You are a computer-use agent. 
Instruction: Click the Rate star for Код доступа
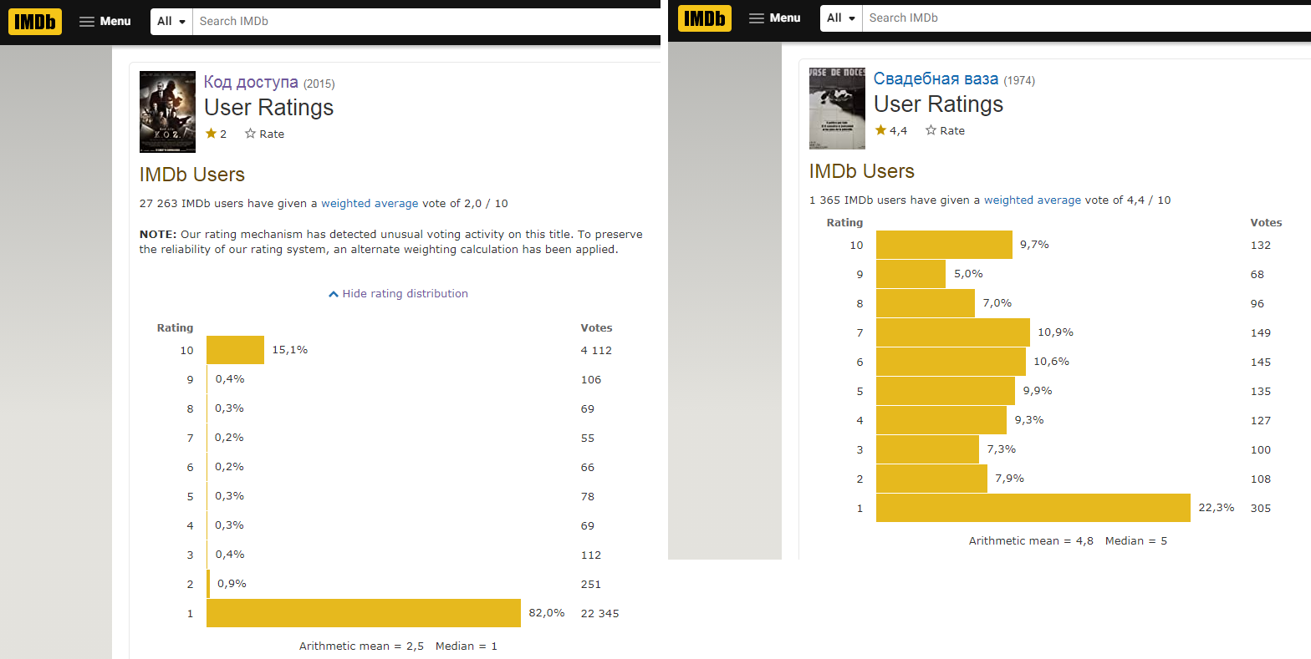pyautogui.click(x=251, y=134)
